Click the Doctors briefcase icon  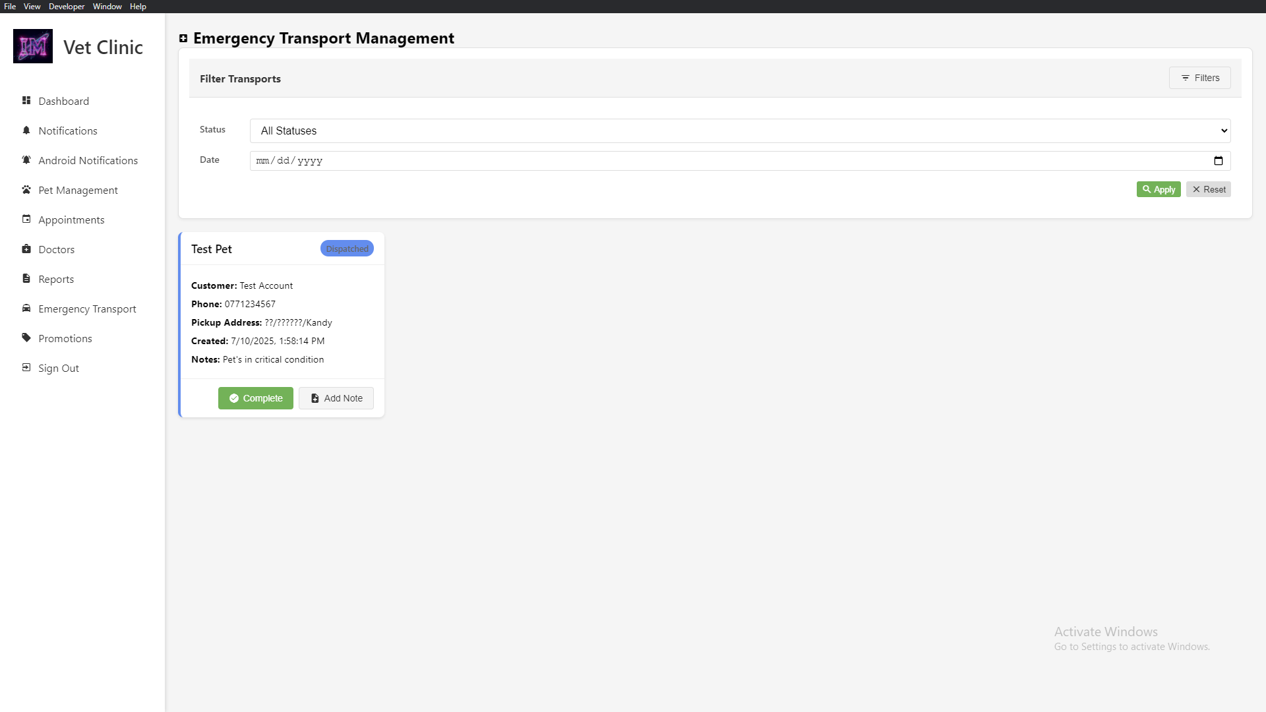pyautogui.click(x=26, y=249)
